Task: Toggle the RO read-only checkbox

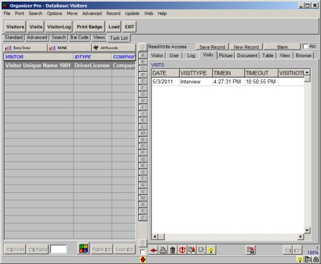Action: (x=305, y=46)
